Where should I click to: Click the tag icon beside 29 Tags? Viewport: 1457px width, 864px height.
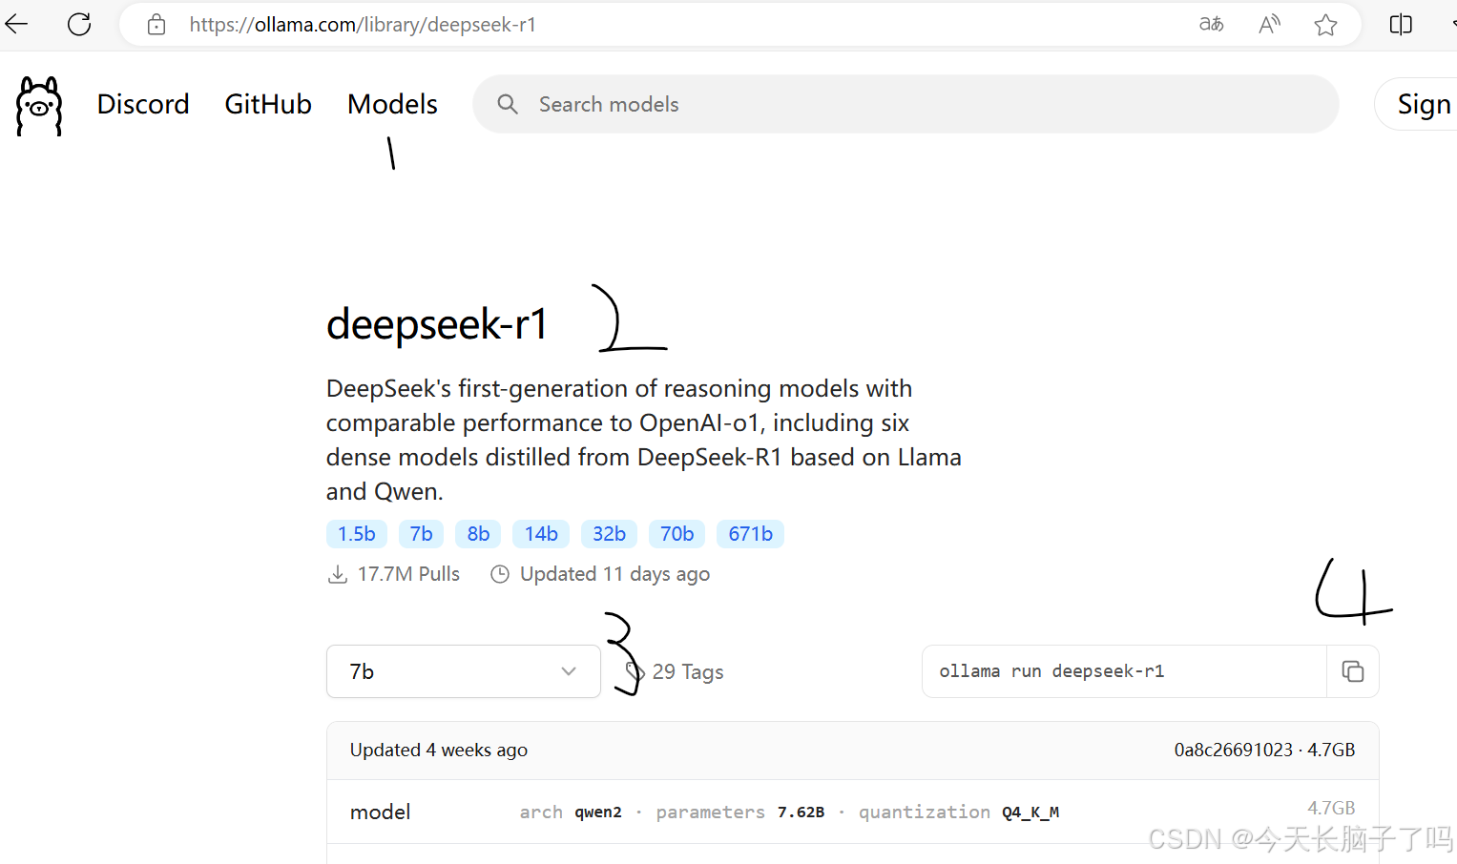pos(635,671)
